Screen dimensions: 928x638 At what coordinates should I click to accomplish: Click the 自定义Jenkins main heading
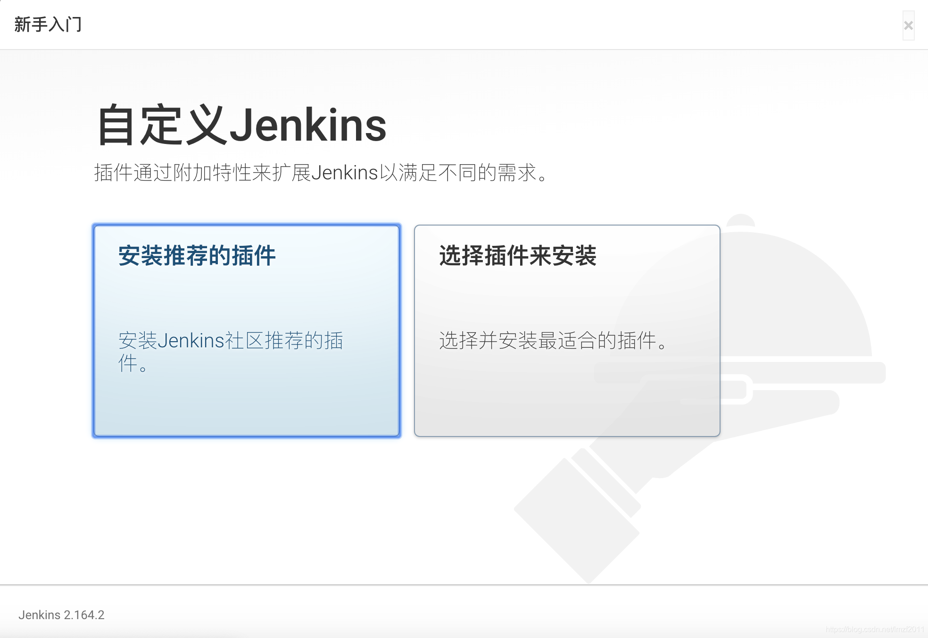coord(241,125)
